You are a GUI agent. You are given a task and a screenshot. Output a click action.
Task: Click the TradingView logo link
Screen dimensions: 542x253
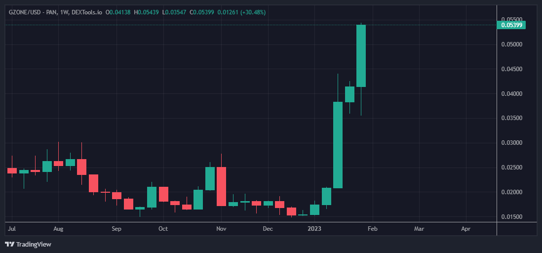(28, 244)
